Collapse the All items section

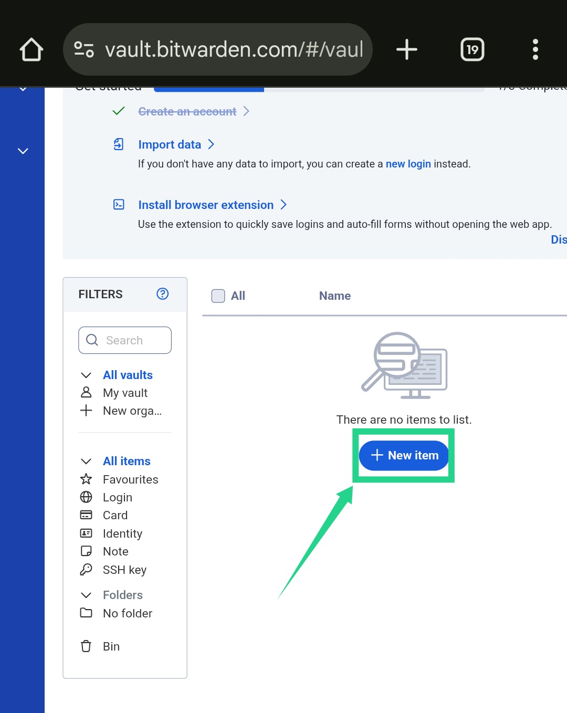86,461
